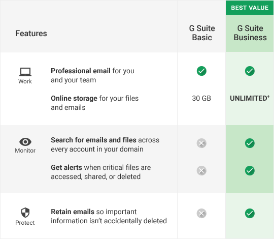Viewport: 274px width, 239px height.
Task: Click the Work laptop icon
Action: (x=25, y=72)
